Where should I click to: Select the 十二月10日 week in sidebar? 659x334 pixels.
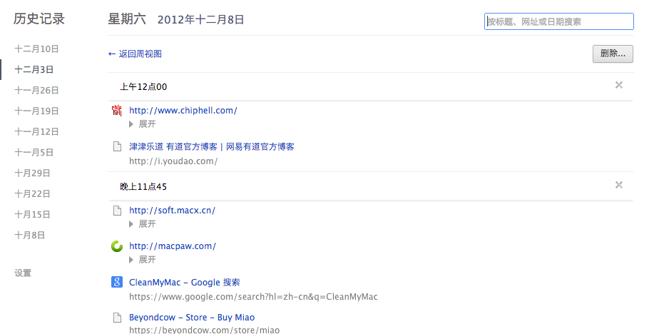point(36,49)
